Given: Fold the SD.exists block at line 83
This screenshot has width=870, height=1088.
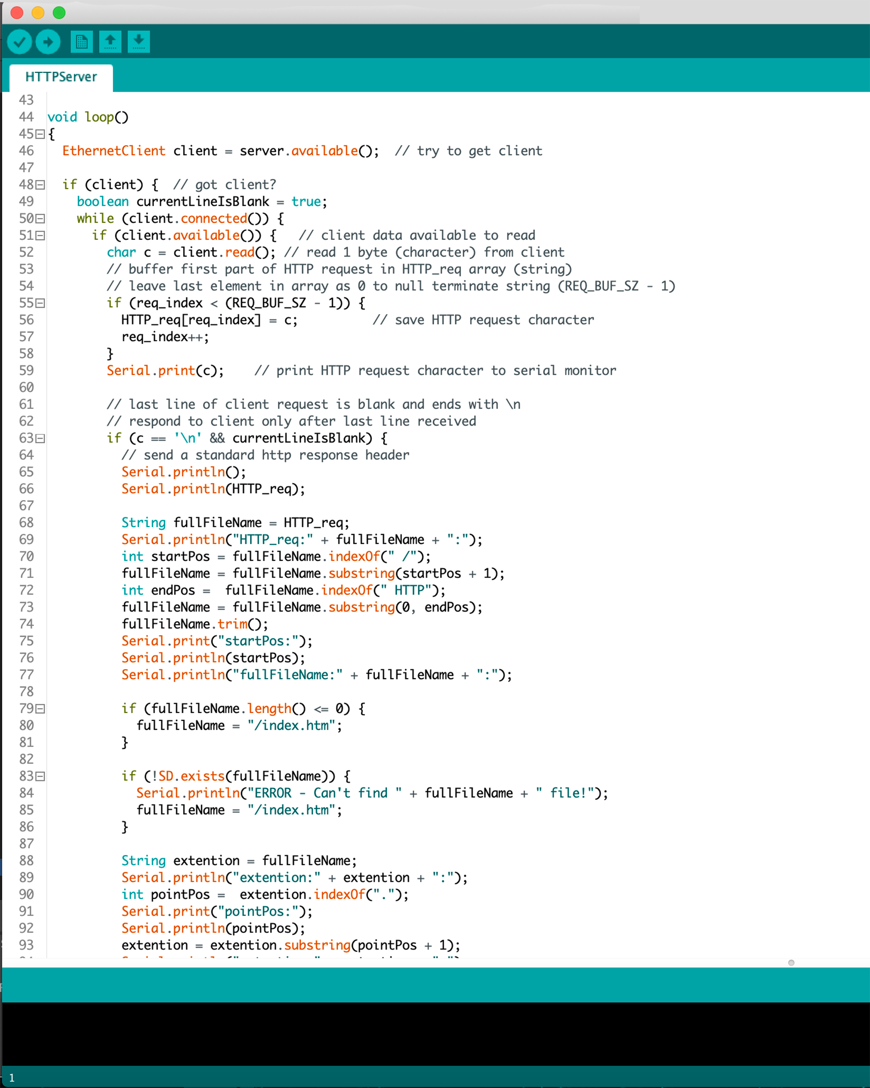Looking at the screenshot, I should point(40,777).
